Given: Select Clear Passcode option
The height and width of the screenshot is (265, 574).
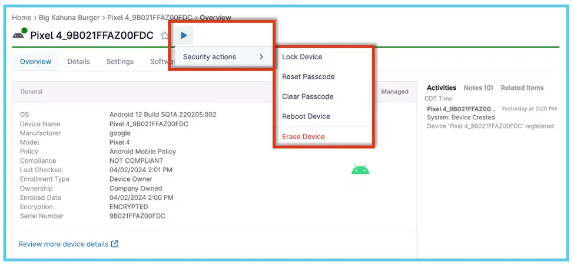Looking at the screenshot, I should [307, 96].
